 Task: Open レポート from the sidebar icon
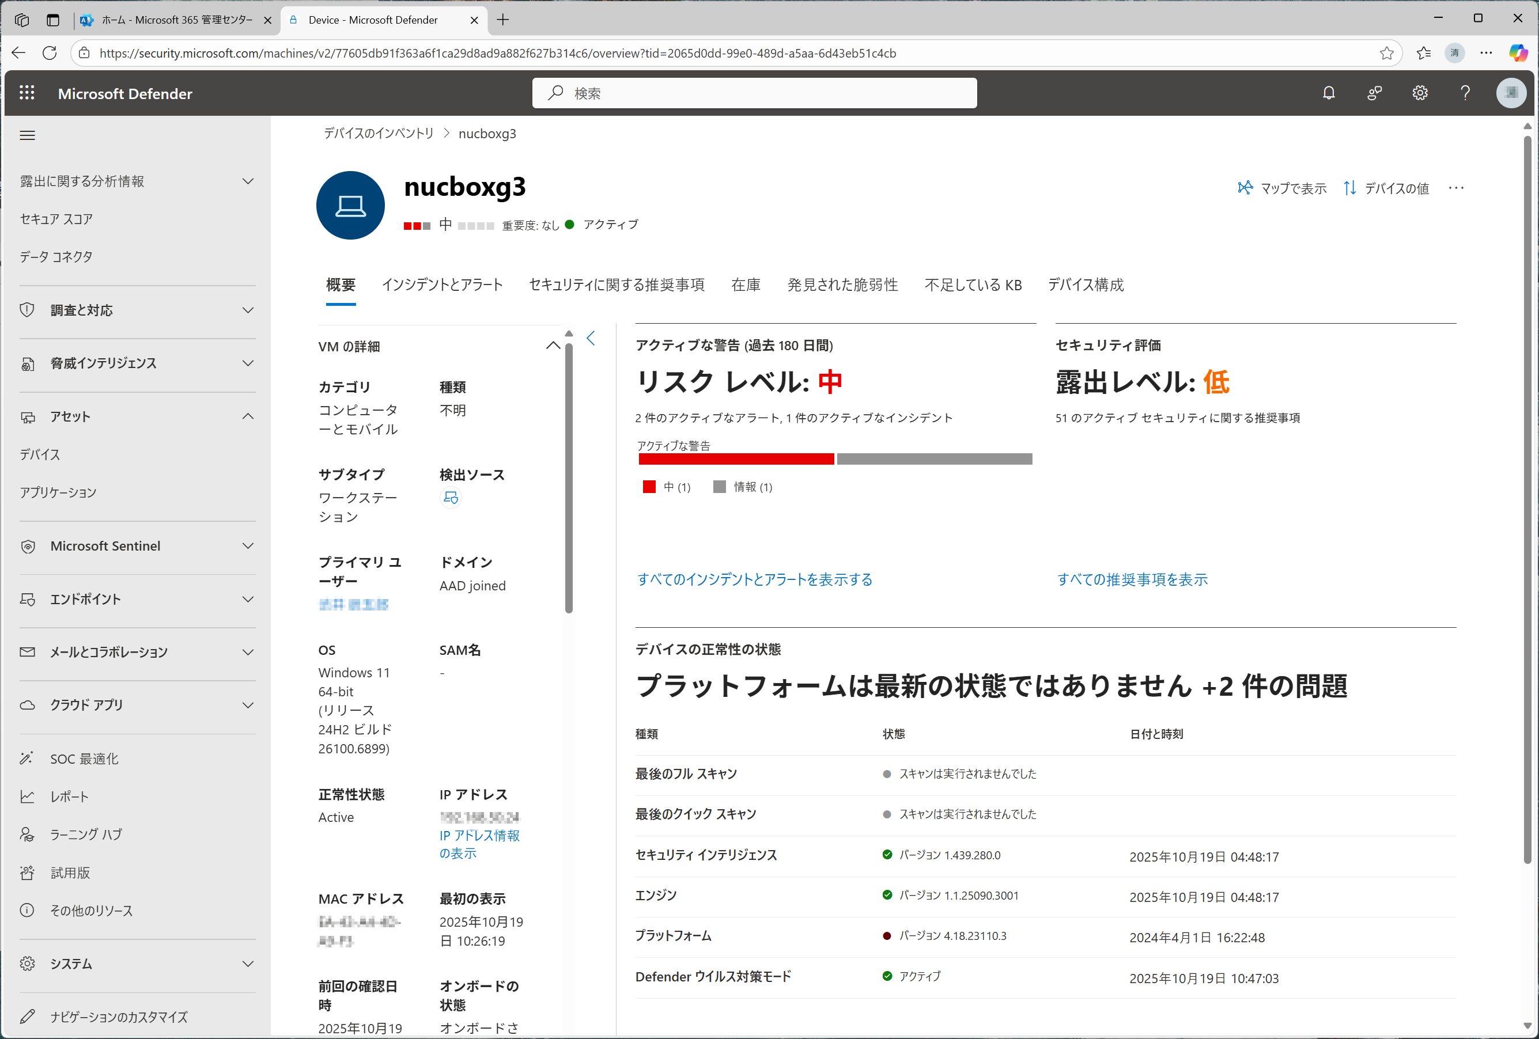click(27, 796)
